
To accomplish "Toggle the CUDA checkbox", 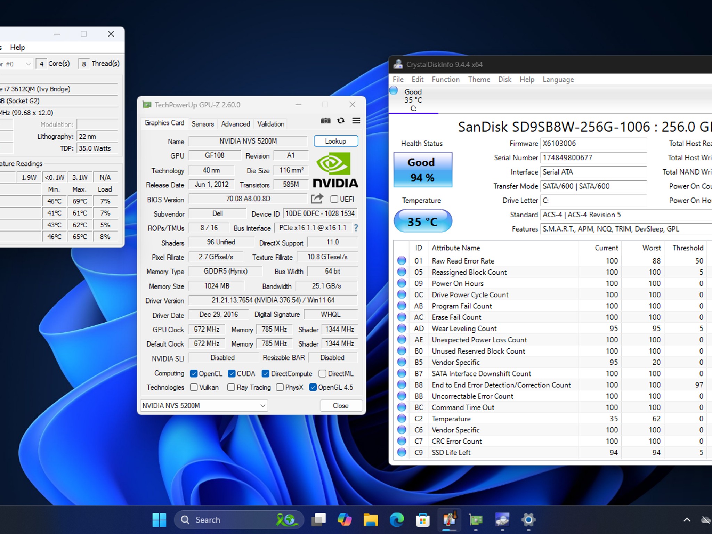I will tap(232, 373).
